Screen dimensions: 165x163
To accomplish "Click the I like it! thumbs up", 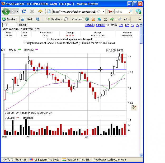I will click(x=27, y=19).
